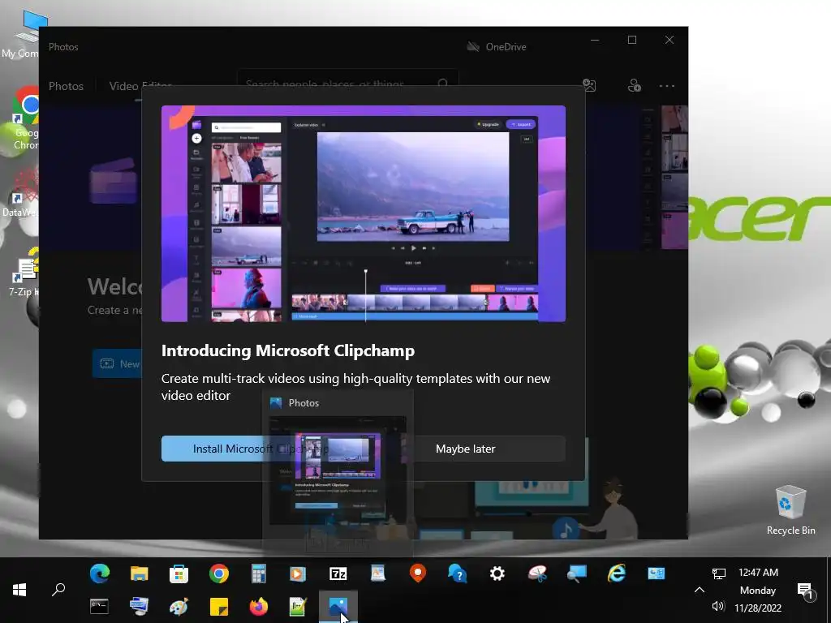Launch Google Chrome from the taskbar
This screenshot has height=623, width=831.
(x=219, y=574)
